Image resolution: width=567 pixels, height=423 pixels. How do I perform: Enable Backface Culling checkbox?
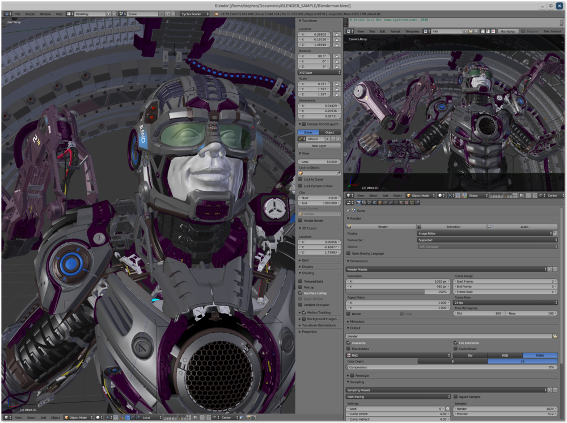(301, 294)
